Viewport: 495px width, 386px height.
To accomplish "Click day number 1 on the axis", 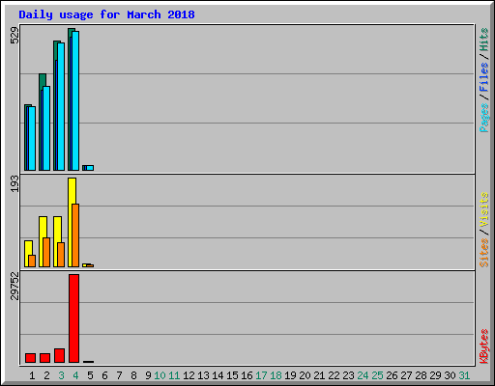I will 32,375.
